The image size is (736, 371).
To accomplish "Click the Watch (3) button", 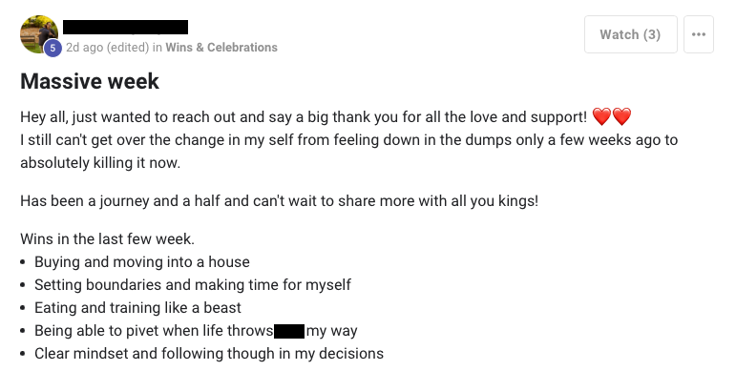I will (630, 34).
